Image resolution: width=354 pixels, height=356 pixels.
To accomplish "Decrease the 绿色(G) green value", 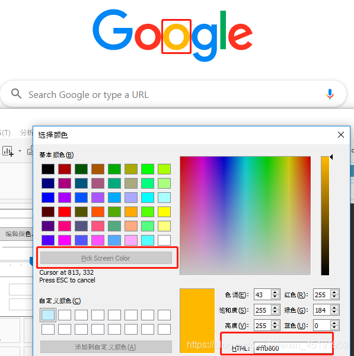I will tap(334, 313).
